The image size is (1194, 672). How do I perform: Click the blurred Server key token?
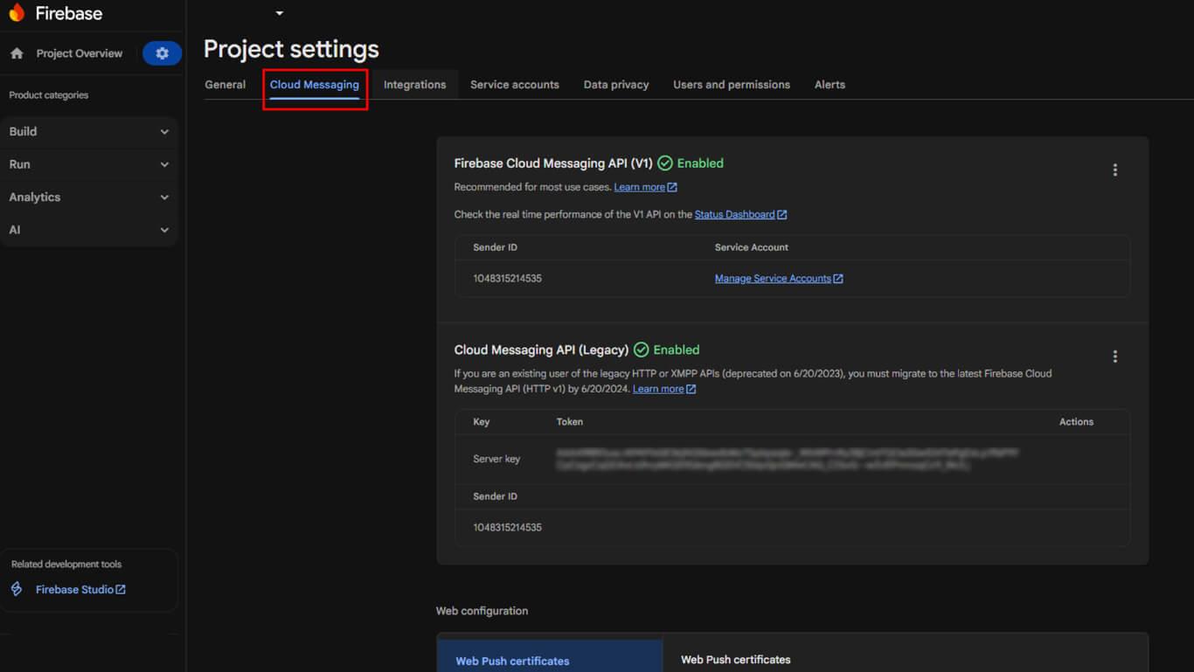[x=787, y=459]
